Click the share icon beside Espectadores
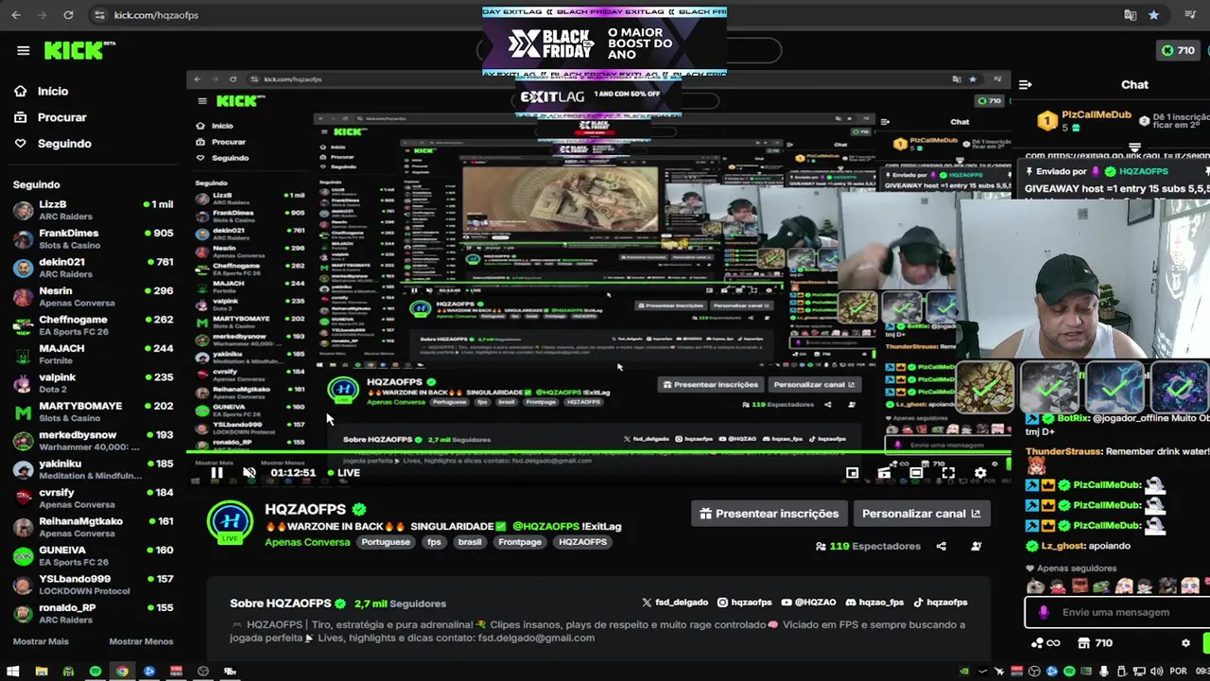1210x681 pixels. tap(941, 546)
